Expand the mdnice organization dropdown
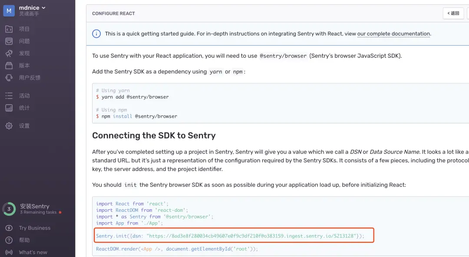This screenshot has width=469, height=257. tap(43, 8)
